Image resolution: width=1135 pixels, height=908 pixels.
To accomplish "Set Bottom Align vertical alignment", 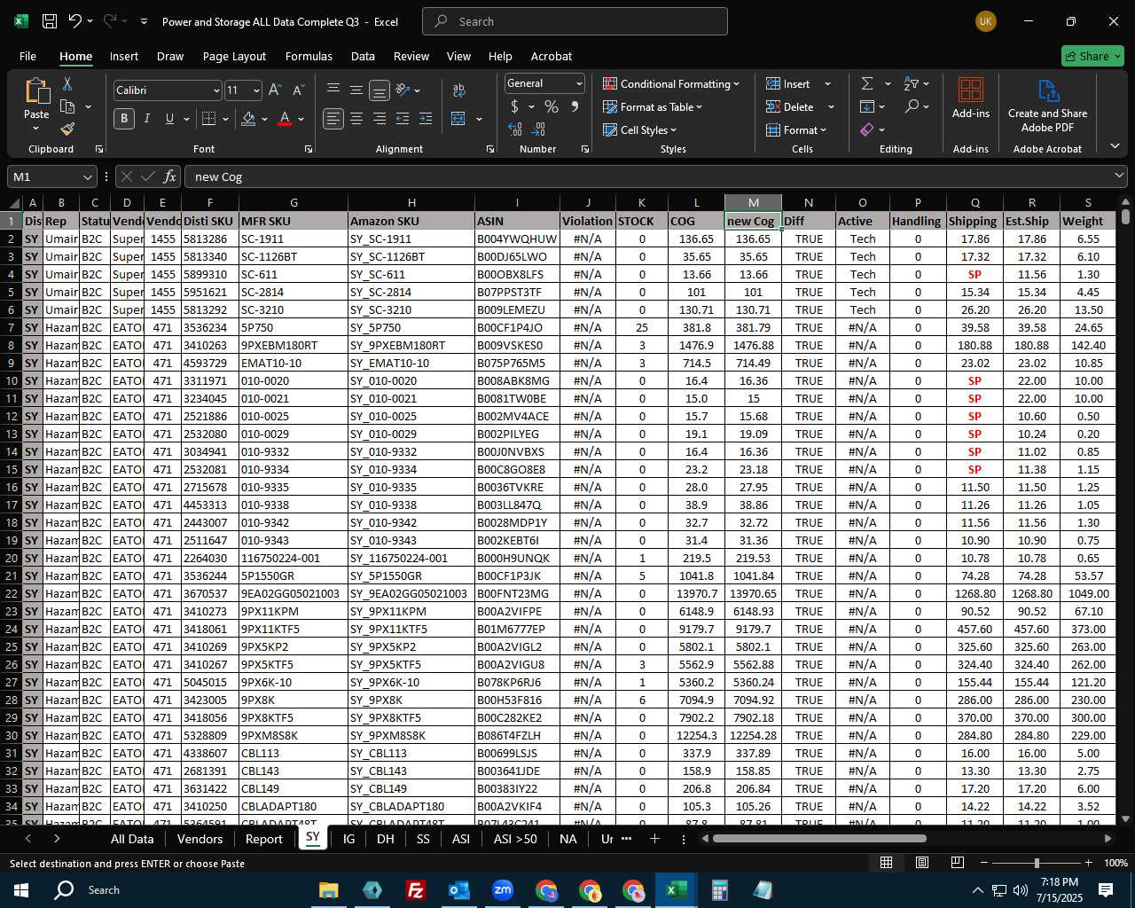I will click(380, 90).
